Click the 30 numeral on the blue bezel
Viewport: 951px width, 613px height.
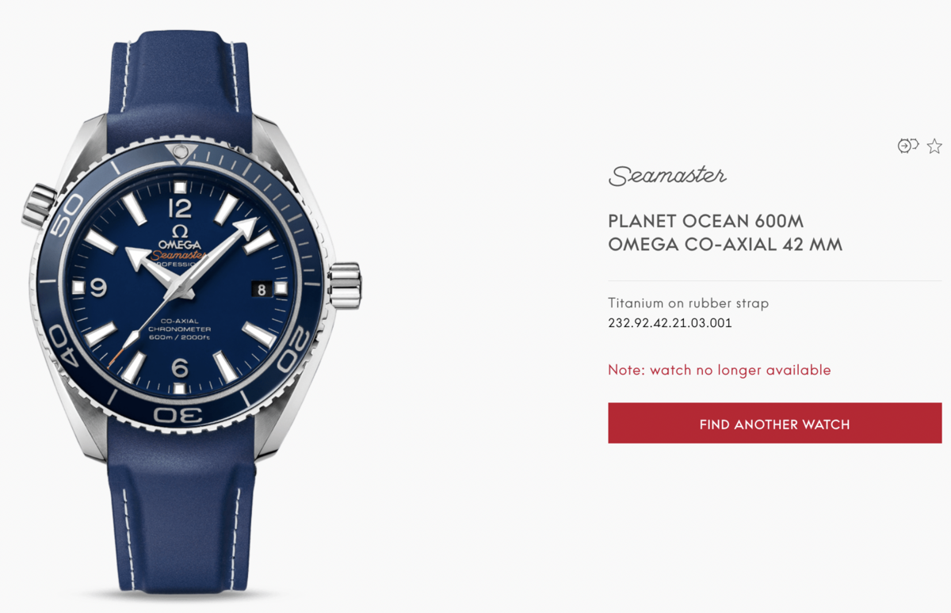coord(178,415)
